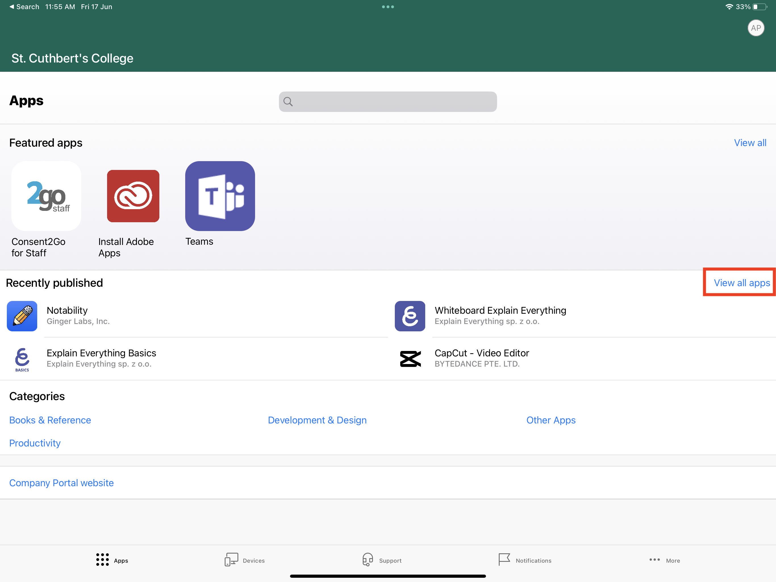Tap the Whiteboard Explain Everything icon
Image resolution: width=776 pixels, height=582 pixels.
410,316
